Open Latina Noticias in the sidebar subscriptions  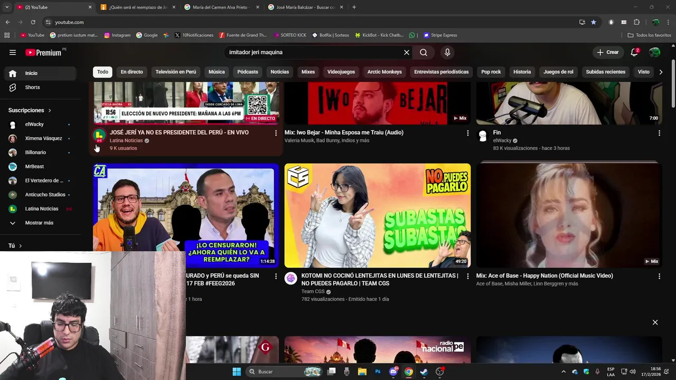(x=40, y=208)
